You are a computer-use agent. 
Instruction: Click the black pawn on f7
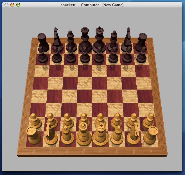click(113, 55)
